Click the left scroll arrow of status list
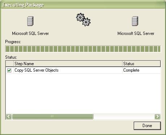Image resolution: width=166 pixels, height=135 pixels. click(9, 116)
